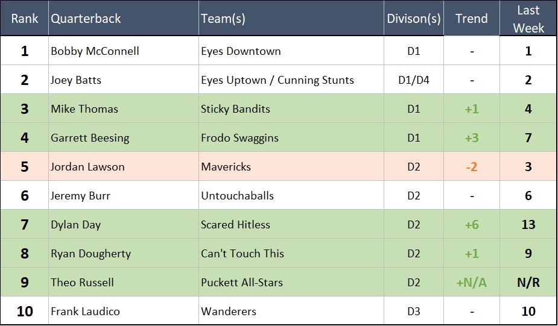Viewport: 558px width, 326px height.
Task: Click the Sticky Bandits team cell
Action: 235,109
